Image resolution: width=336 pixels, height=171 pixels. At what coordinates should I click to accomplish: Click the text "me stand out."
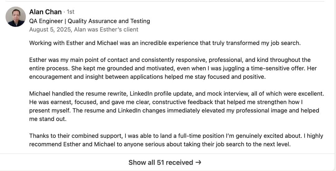coord(48,119)
